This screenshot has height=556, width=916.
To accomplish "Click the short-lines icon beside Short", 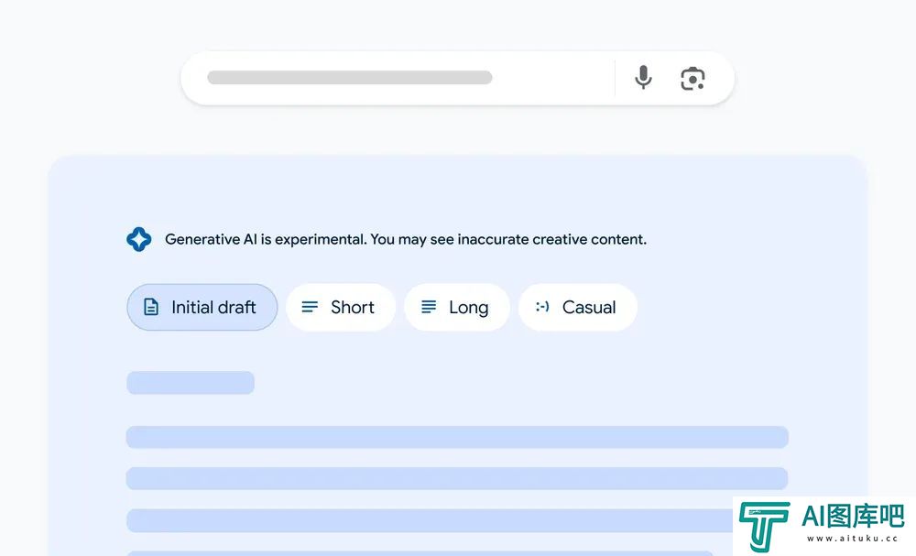I will (x=310, y=307).
